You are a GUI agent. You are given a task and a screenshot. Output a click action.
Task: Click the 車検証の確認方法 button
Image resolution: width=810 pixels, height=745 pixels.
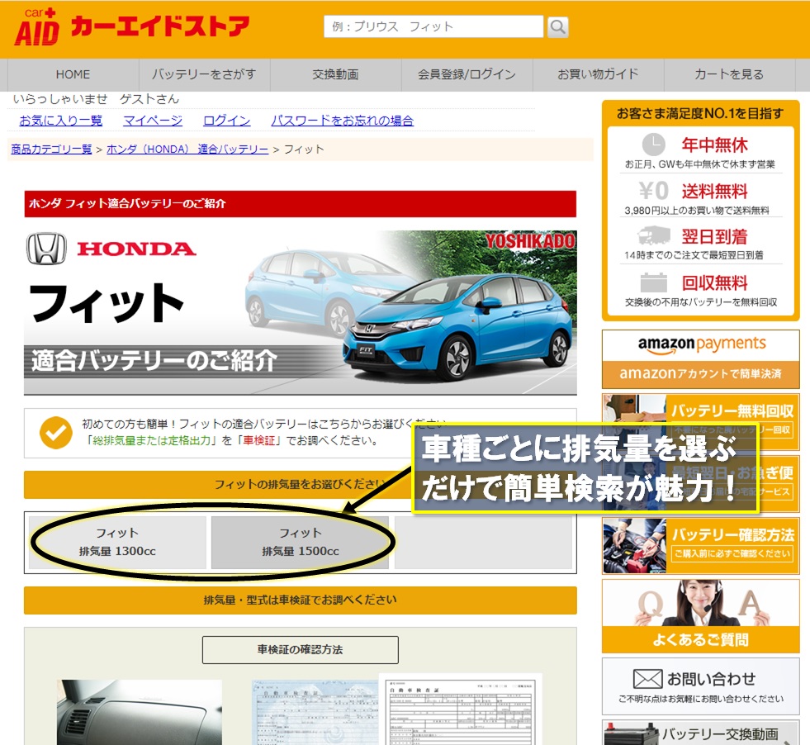300,649
